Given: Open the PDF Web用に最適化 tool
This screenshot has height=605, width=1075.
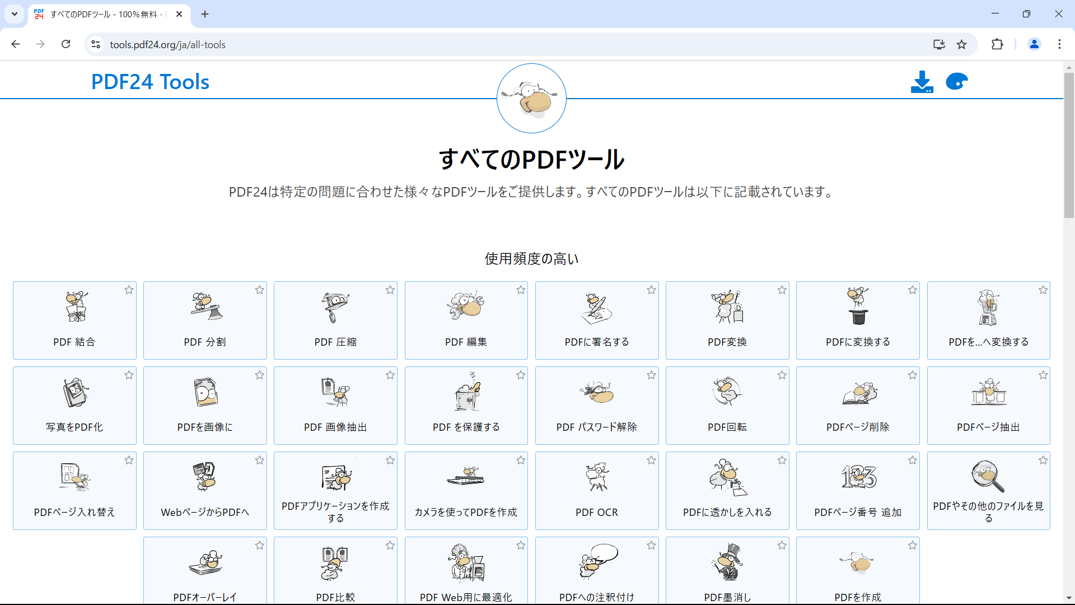Looking at the screenshot, I should tap(466, 570).
